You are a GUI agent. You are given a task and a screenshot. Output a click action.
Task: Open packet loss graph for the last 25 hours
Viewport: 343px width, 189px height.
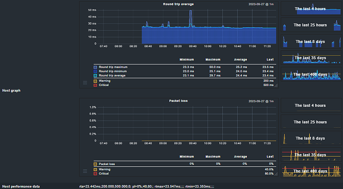click(x=311, y=122)
